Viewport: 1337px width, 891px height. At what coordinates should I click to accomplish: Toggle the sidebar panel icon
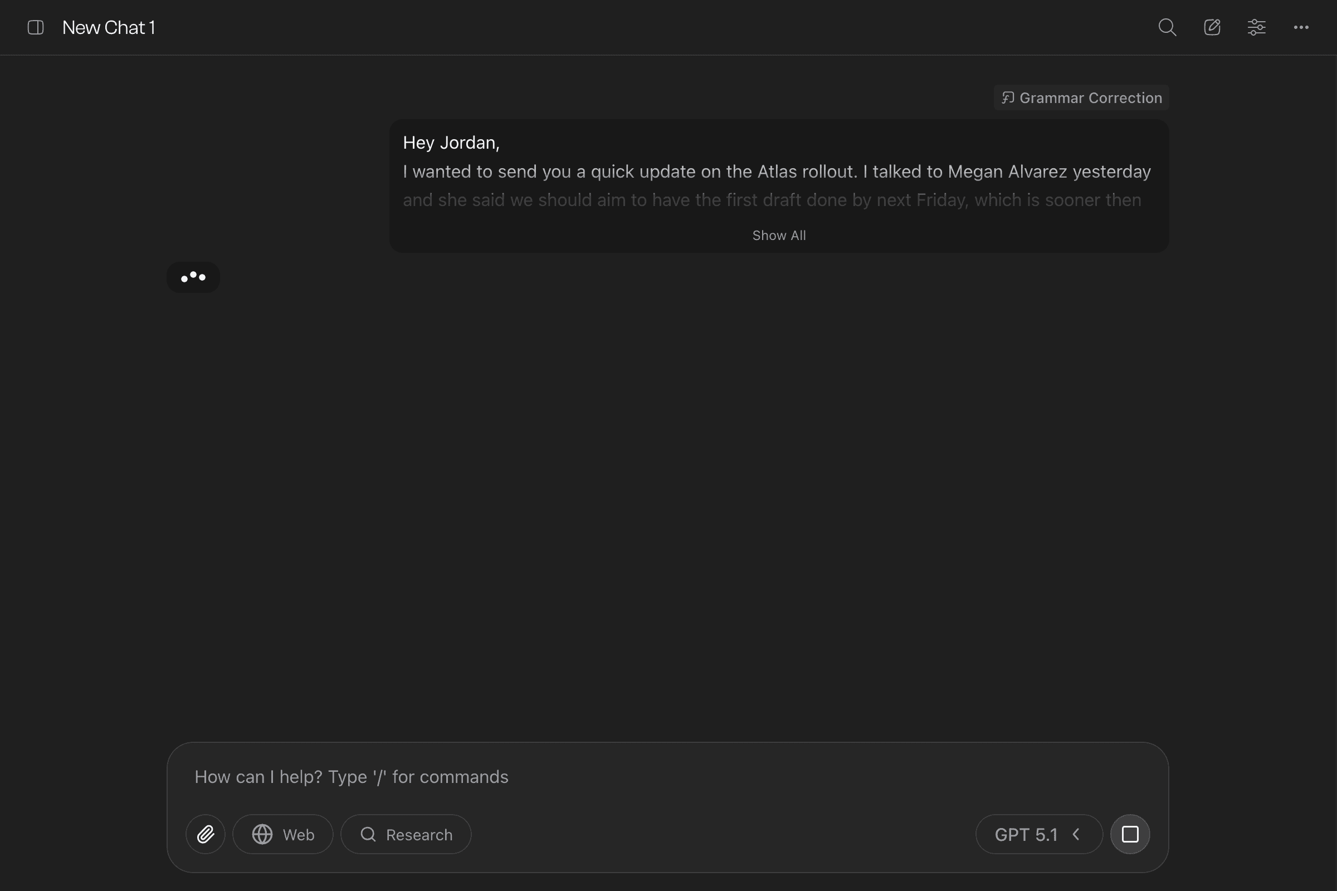coord(35,27)
